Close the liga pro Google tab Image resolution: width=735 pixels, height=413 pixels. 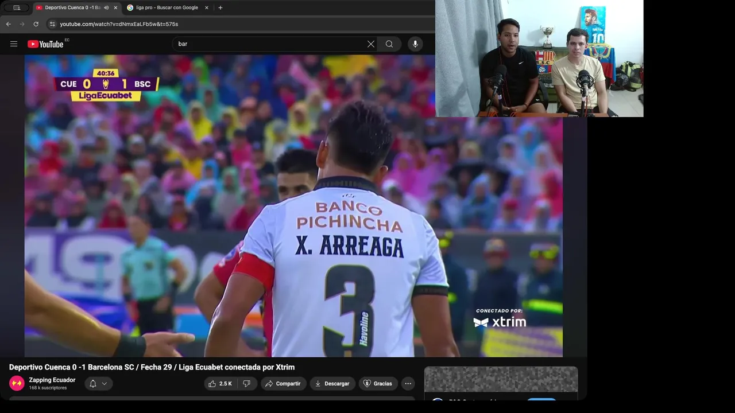coord(207,7)
